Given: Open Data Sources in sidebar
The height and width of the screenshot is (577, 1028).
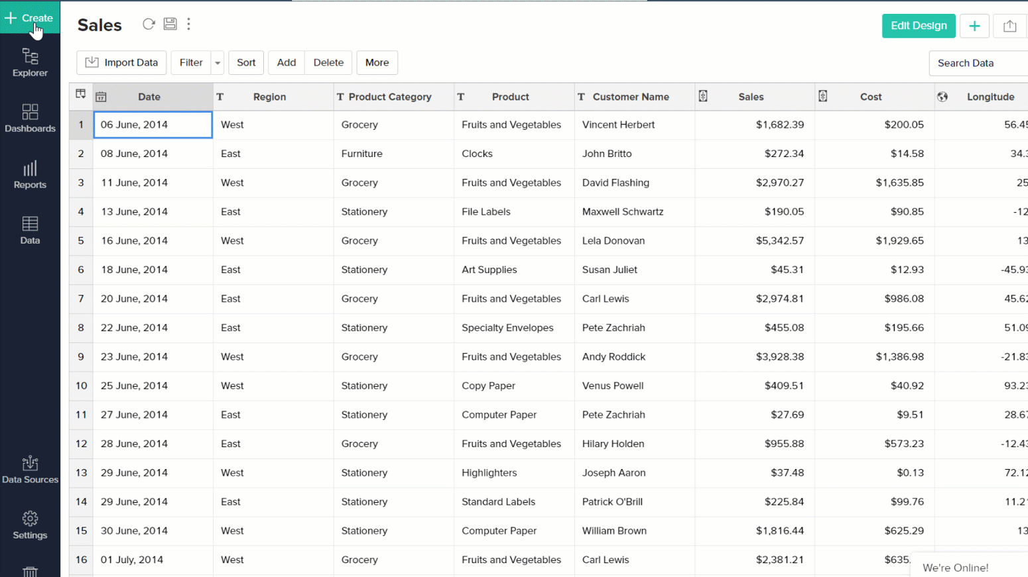Looking at the screenshot, I should pos(30,470).
